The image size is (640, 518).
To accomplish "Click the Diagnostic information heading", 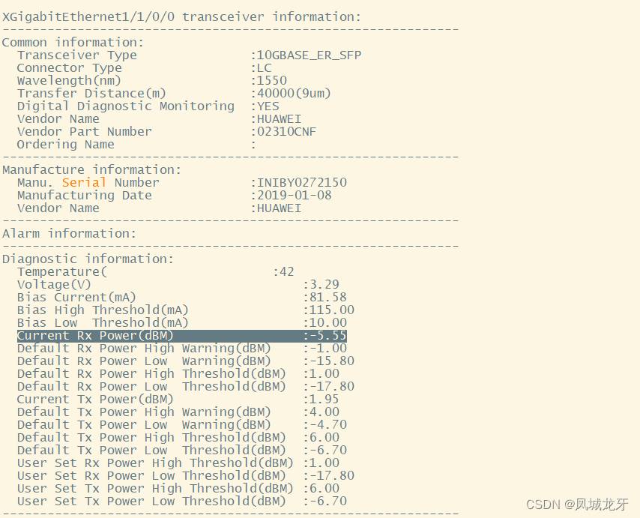I will click(88, 259).
